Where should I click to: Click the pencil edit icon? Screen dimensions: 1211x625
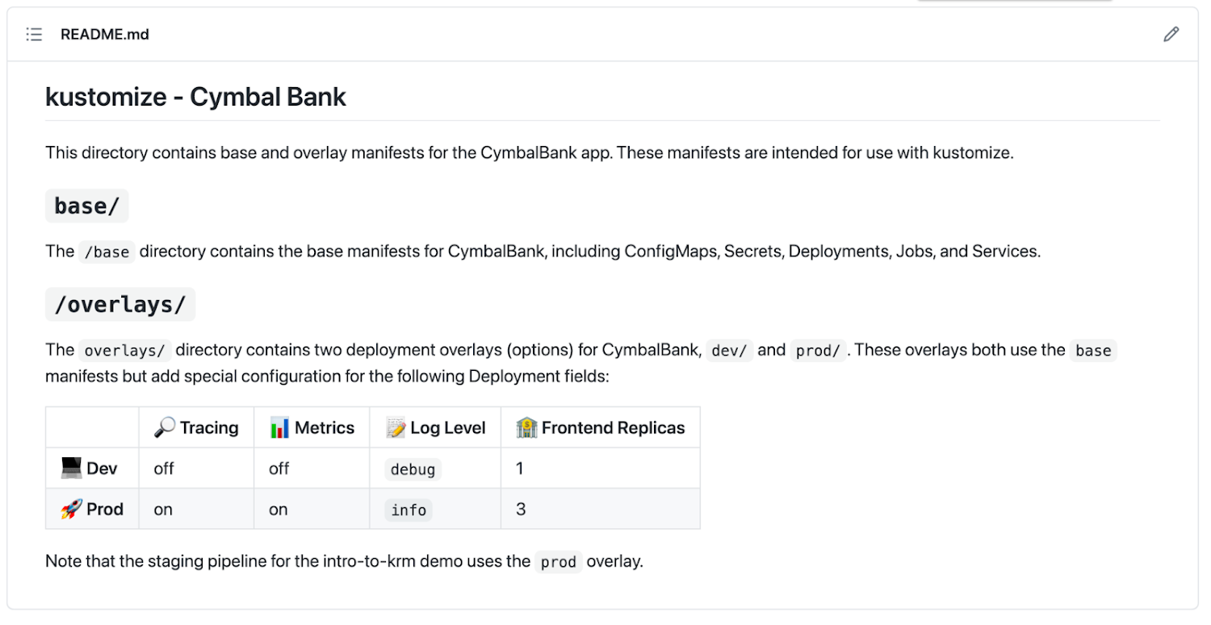tap(1171, 34)
